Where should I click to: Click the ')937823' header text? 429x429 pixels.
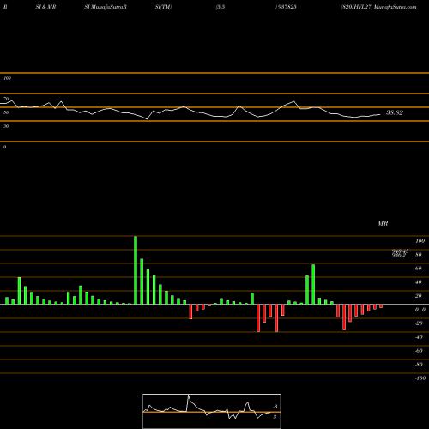(286, 7)
